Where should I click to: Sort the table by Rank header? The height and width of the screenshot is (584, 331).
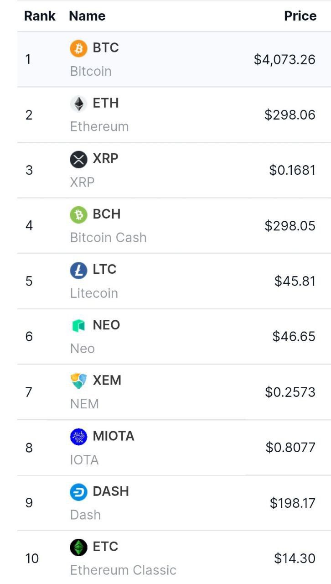tap(40, 16)
